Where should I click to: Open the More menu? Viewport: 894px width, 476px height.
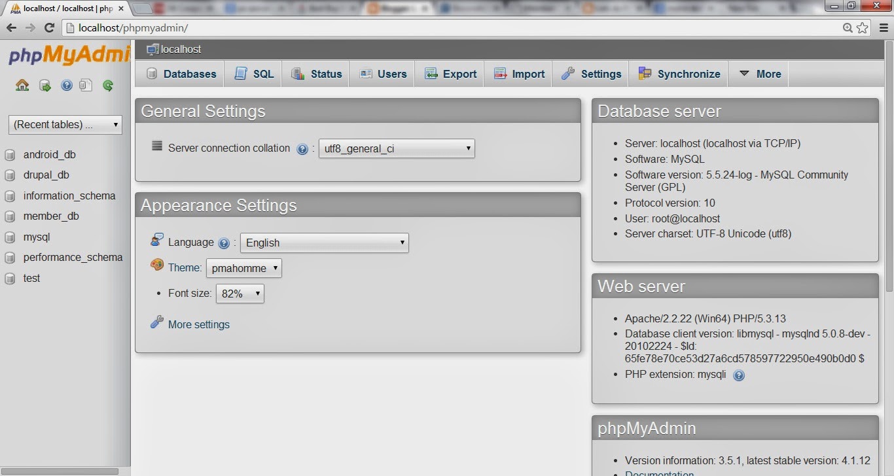[759, 73]
